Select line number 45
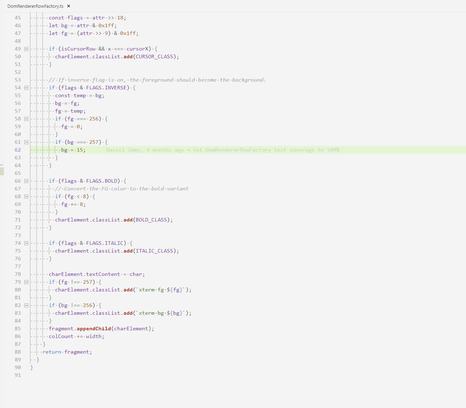This screenshot has width=466, height=408. tap(18, 17)
